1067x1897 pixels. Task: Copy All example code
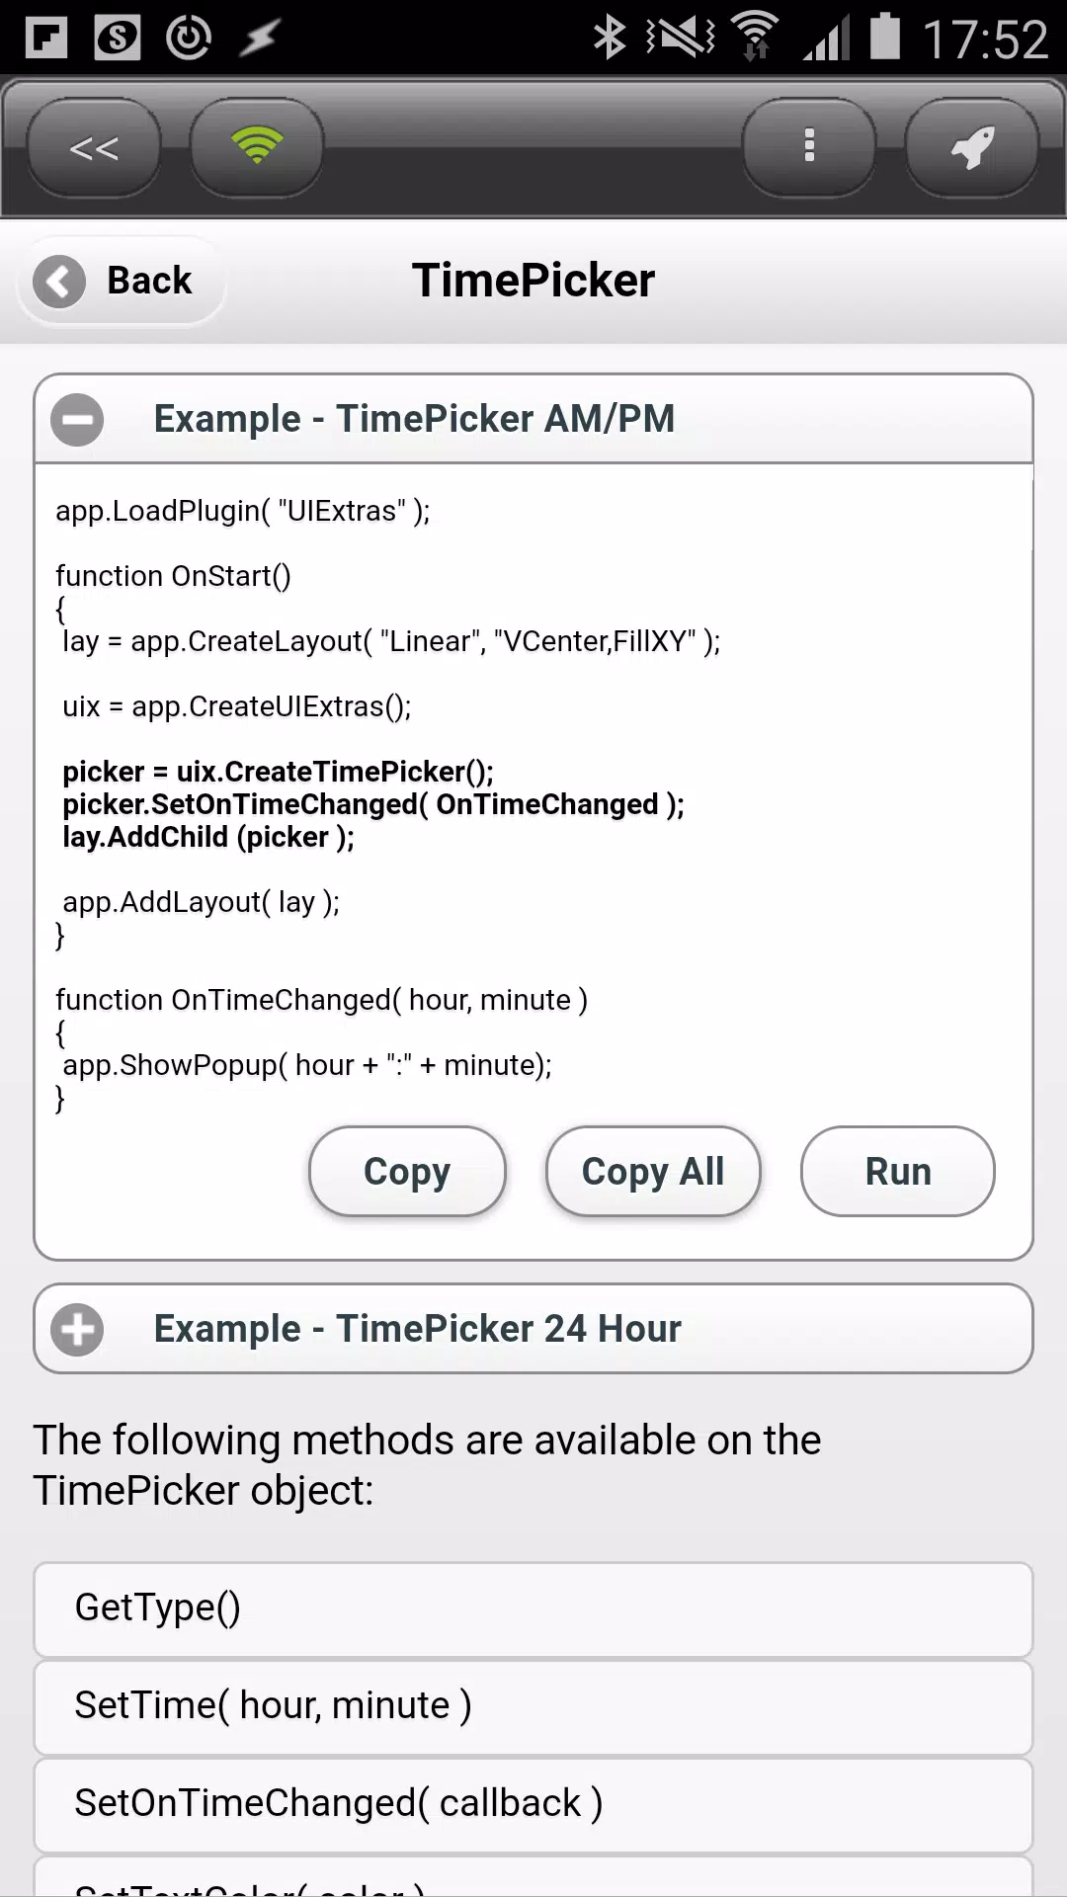point(653,1172)
